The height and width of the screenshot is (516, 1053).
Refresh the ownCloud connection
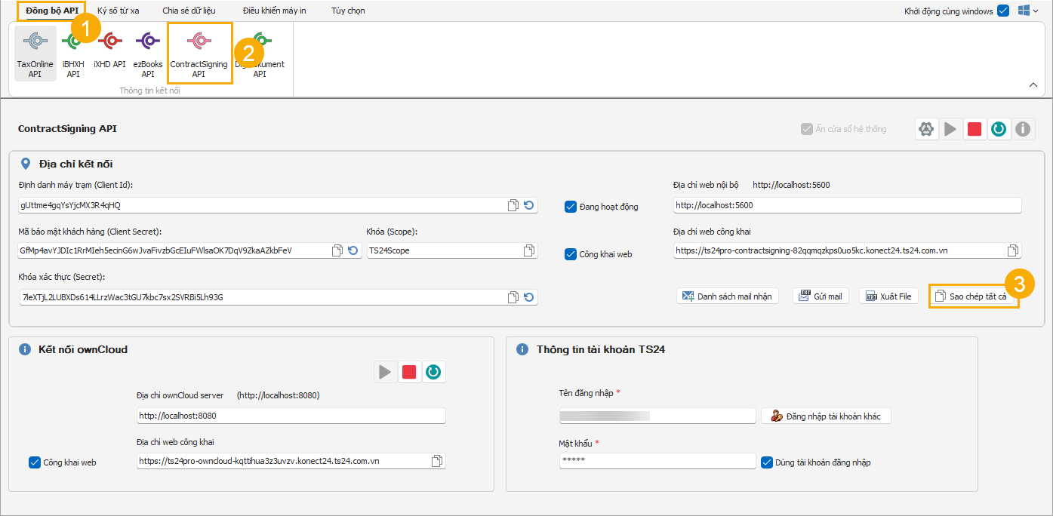[x=433, y=372]
